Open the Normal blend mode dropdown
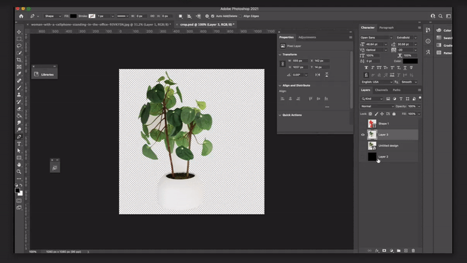Image resolution: width=467 pixels, height=263 pixels. [x=378, y=107]
